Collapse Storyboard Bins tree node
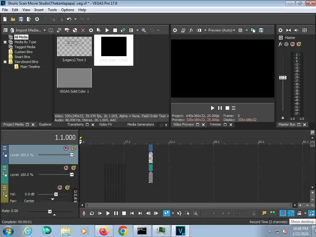The height and width of the screenshot is (237, 316). (5, 62)
